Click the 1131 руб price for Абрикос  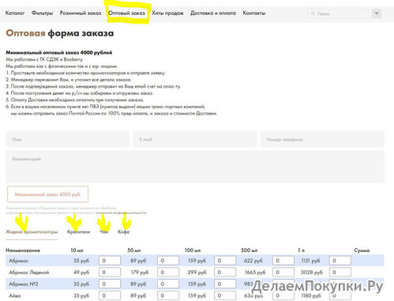click(x=310, y=261)
